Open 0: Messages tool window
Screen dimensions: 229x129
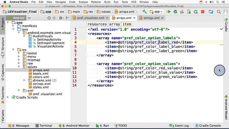click(x=19, y=125)
